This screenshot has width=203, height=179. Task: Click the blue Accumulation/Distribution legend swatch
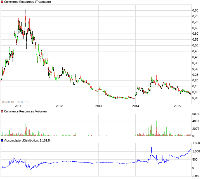2,140
